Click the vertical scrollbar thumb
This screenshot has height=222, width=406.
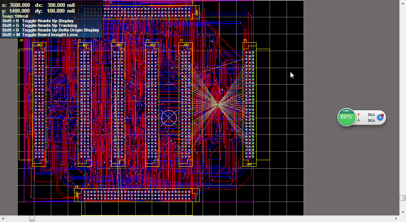(x=403, y=198)
